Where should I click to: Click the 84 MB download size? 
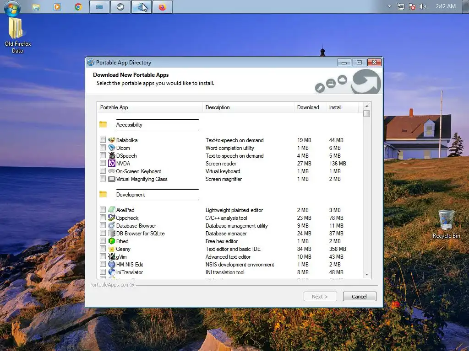point(304,249)
